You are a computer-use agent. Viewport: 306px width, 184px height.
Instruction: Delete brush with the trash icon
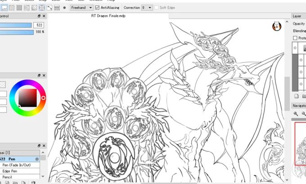[x=33, y=183]
